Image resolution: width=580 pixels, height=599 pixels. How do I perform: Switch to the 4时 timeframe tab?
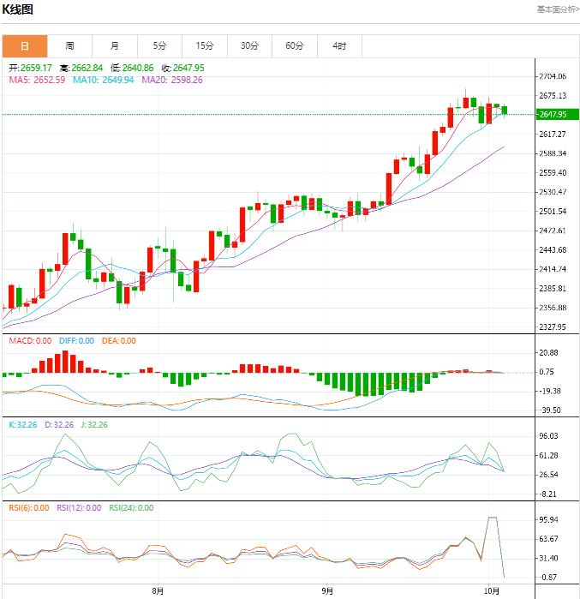coord(339,45)
